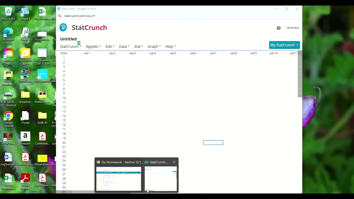Launch Snagit 9 from the desktop

pyautogui.click(x=25, y=14)
